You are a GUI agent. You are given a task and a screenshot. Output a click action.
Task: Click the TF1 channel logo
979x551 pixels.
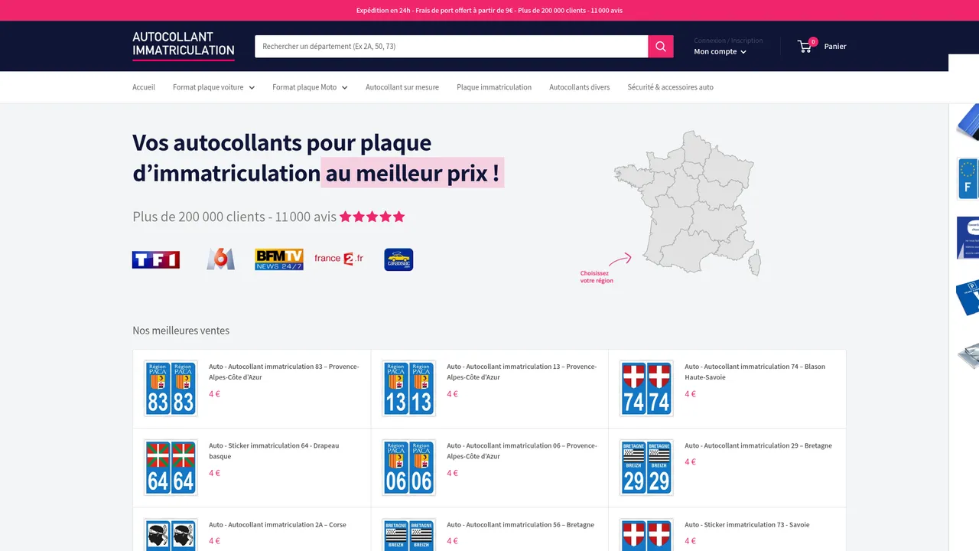coord(156,259)
